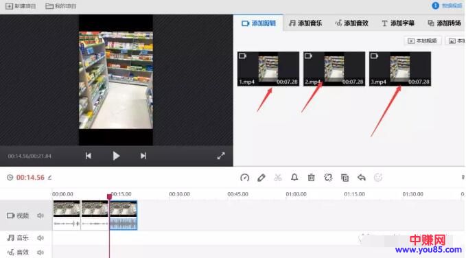The width and height of the screenshot is (466, 258).
Task: Click the pencil edit tool in toolbar
Action: [261, 178]
